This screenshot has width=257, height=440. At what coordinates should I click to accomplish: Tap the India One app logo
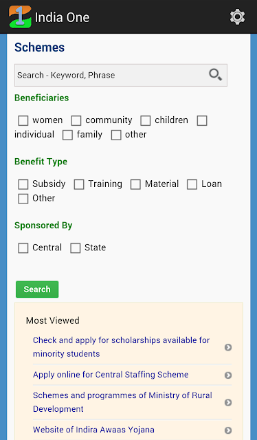tap(20, 16)
